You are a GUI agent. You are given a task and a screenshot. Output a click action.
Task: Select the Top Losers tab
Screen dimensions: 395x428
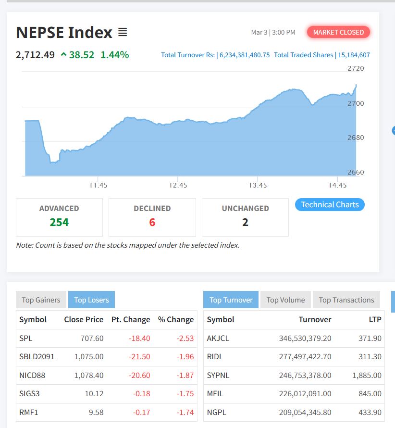click(x=91, y=300)
